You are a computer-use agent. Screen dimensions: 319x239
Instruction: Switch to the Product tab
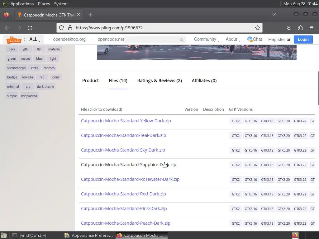coord(90,81)
